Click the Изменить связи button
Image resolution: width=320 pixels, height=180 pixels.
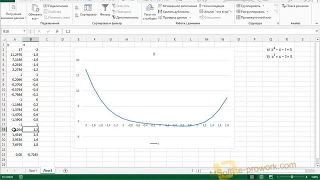(57, 17)
